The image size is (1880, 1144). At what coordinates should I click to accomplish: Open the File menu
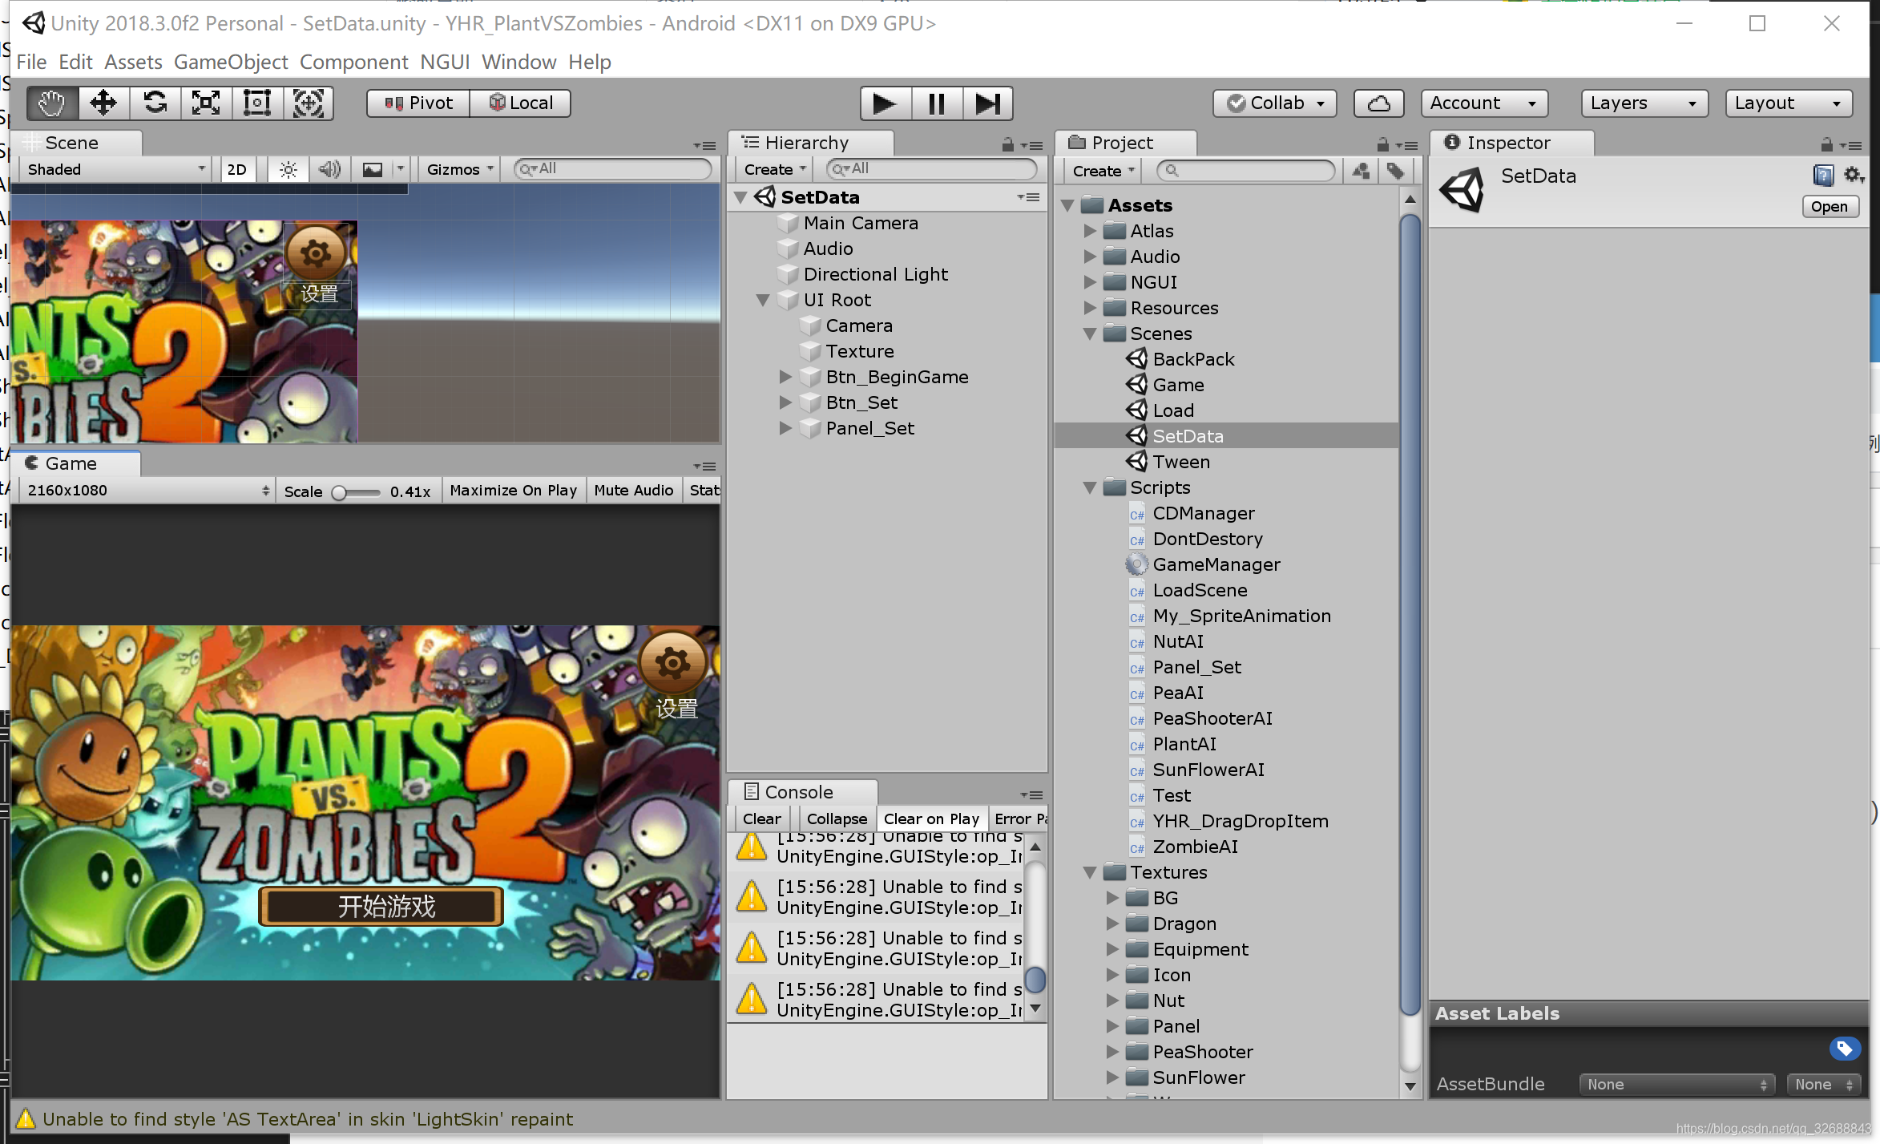[31, 62]
